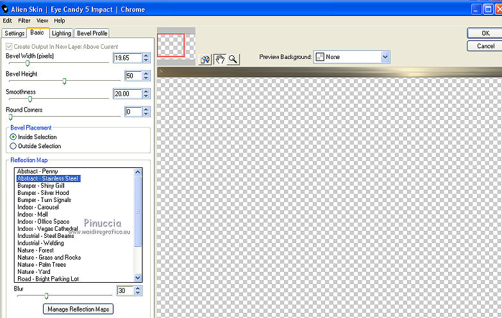Switch to the Settings tab
This screenshot has height=318, width=502.
pyautogui.click(x=14, y=33)
